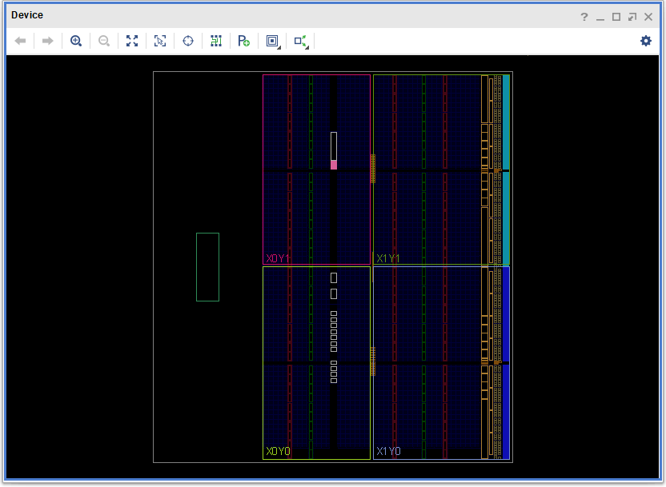The image size is (666, 487).
Task: Select the green outlined block at left
Action: 207,267
